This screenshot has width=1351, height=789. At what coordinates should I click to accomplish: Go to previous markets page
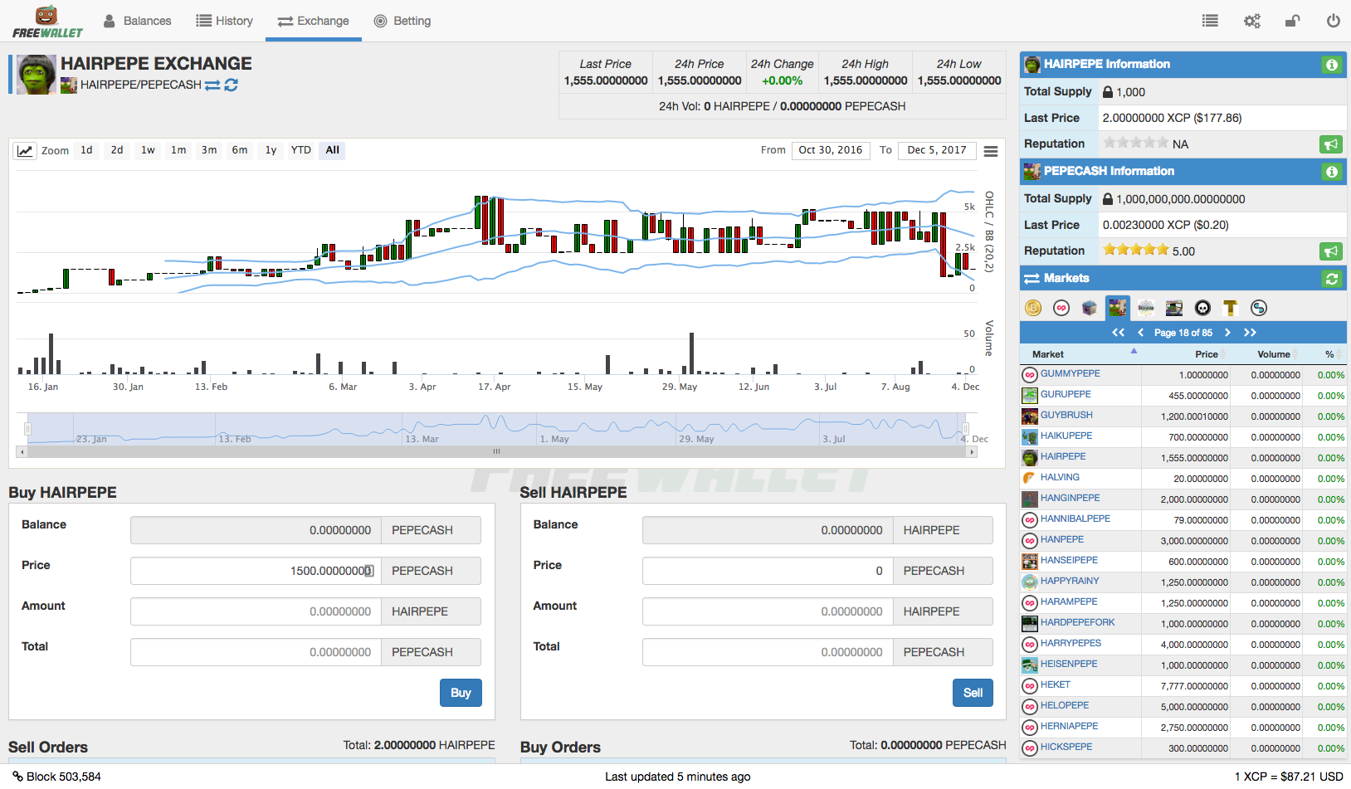1141,333
